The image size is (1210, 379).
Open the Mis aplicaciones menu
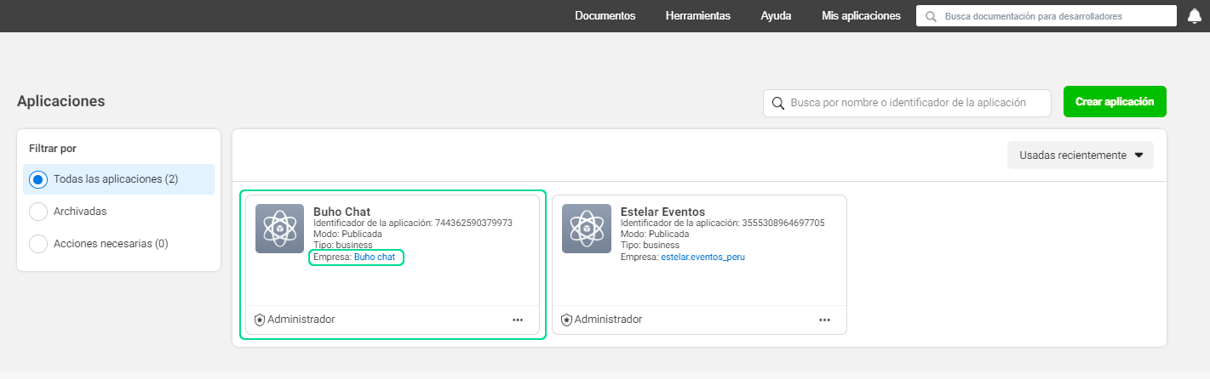(x=861, y=16)
